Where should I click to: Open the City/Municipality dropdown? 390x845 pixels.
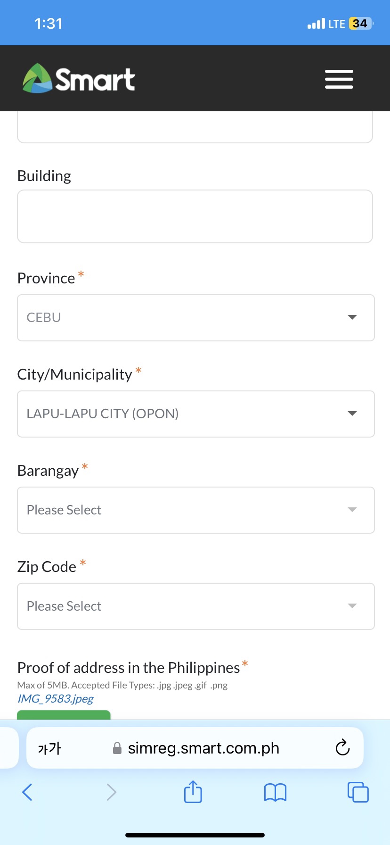(196, 414)
